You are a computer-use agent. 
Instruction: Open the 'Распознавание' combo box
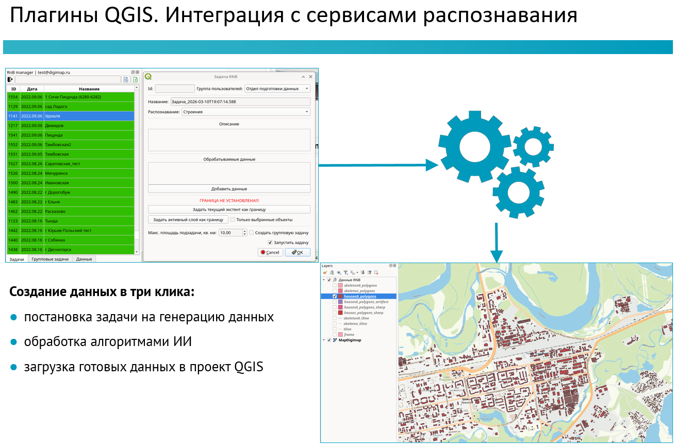pyautogui.click(x=246, y=112)
